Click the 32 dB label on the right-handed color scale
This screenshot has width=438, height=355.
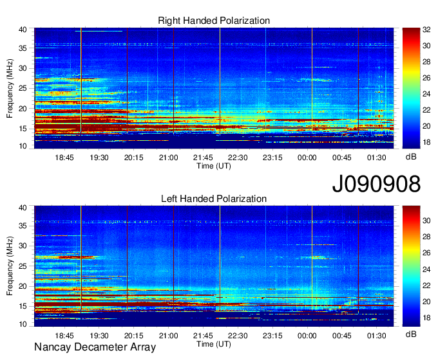pyautogui.click(x=426, y=30)
